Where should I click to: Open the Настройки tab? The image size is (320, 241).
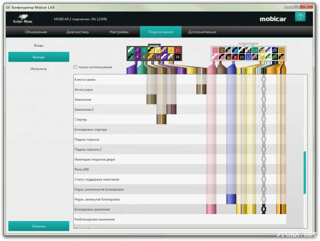pyautogui.click(x=119, y=32)
